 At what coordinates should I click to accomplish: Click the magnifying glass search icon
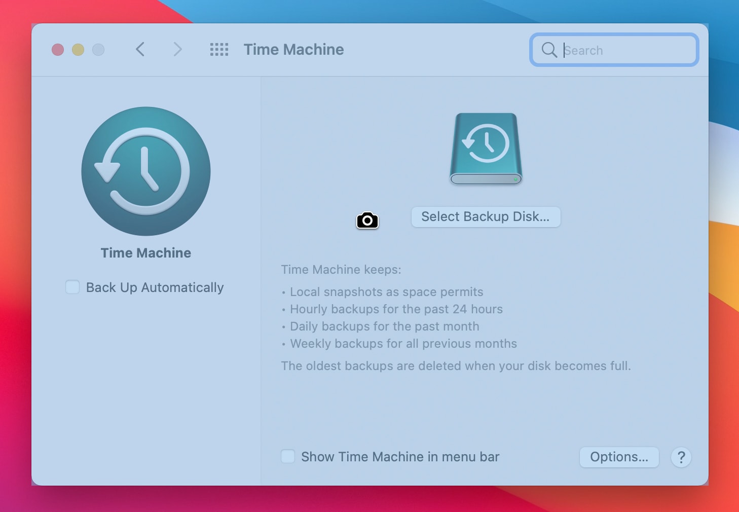[549, 50]
